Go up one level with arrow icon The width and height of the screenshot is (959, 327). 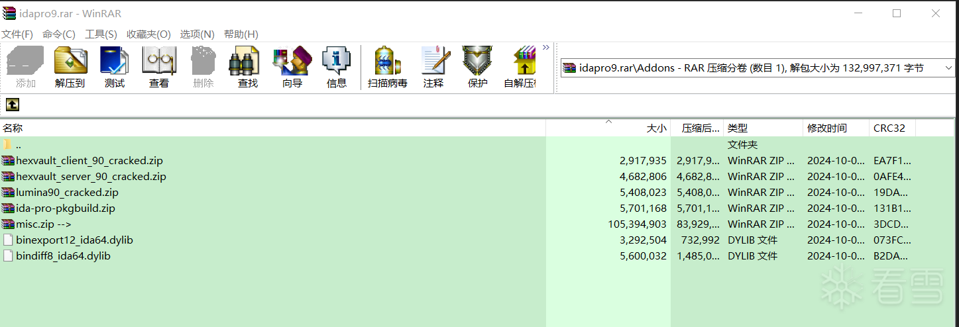point(13,105)
